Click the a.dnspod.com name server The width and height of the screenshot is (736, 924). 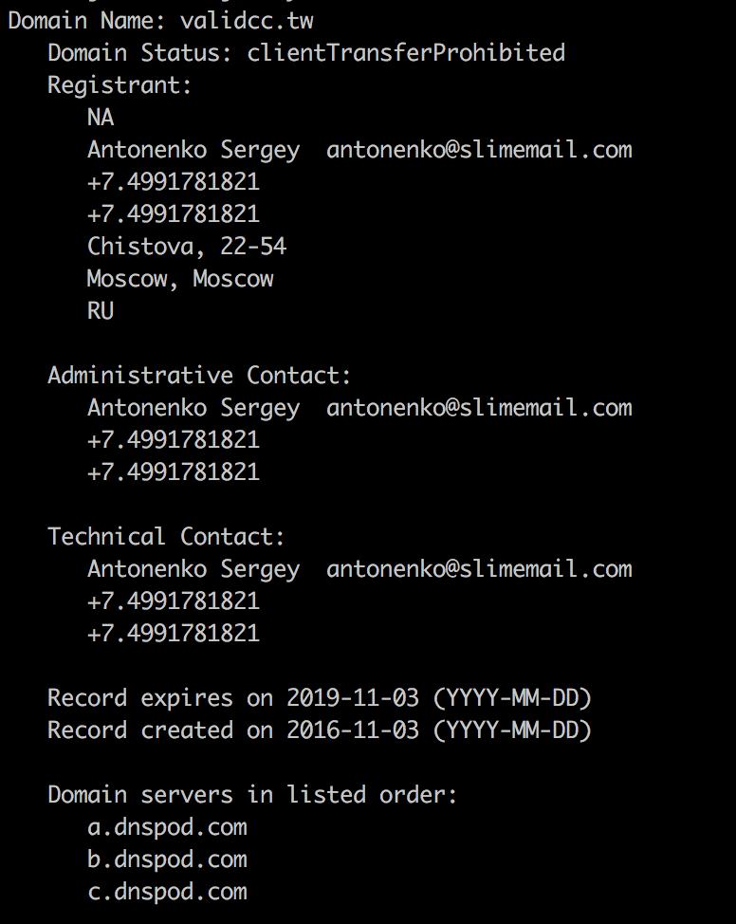167,826
